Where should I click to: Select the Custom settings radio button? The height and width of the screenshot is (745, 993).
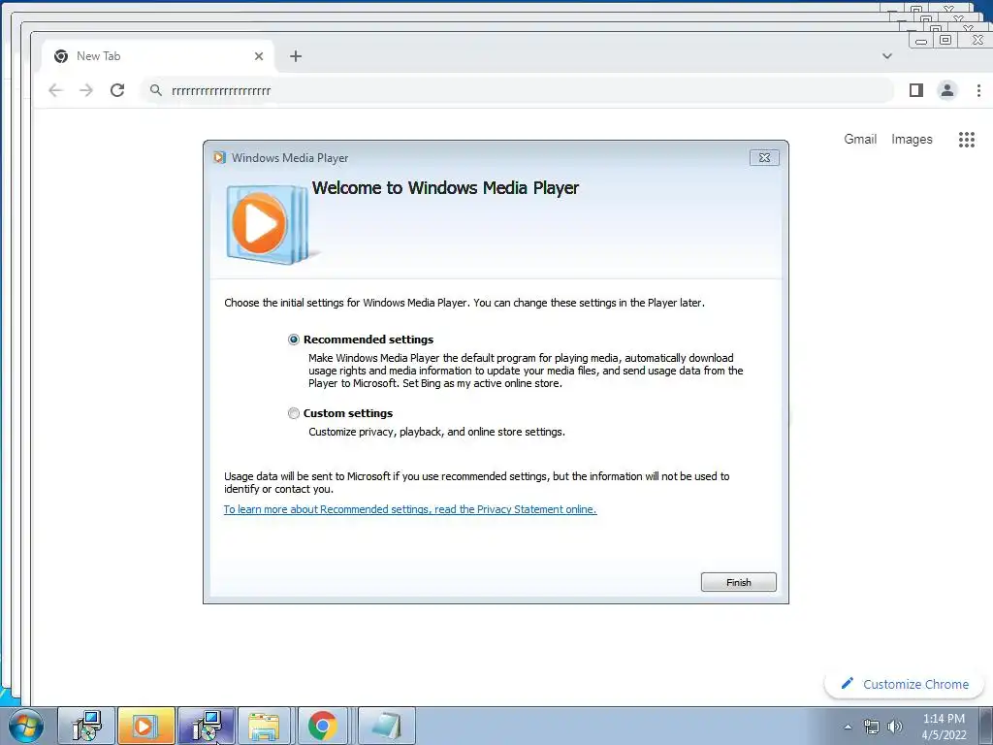pyautogui.click(x=293, y=413)
